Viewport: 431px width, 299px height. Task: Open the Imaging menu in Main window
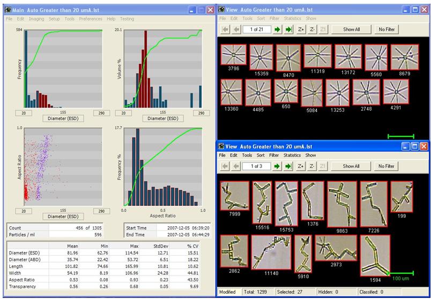click(36, 19)
